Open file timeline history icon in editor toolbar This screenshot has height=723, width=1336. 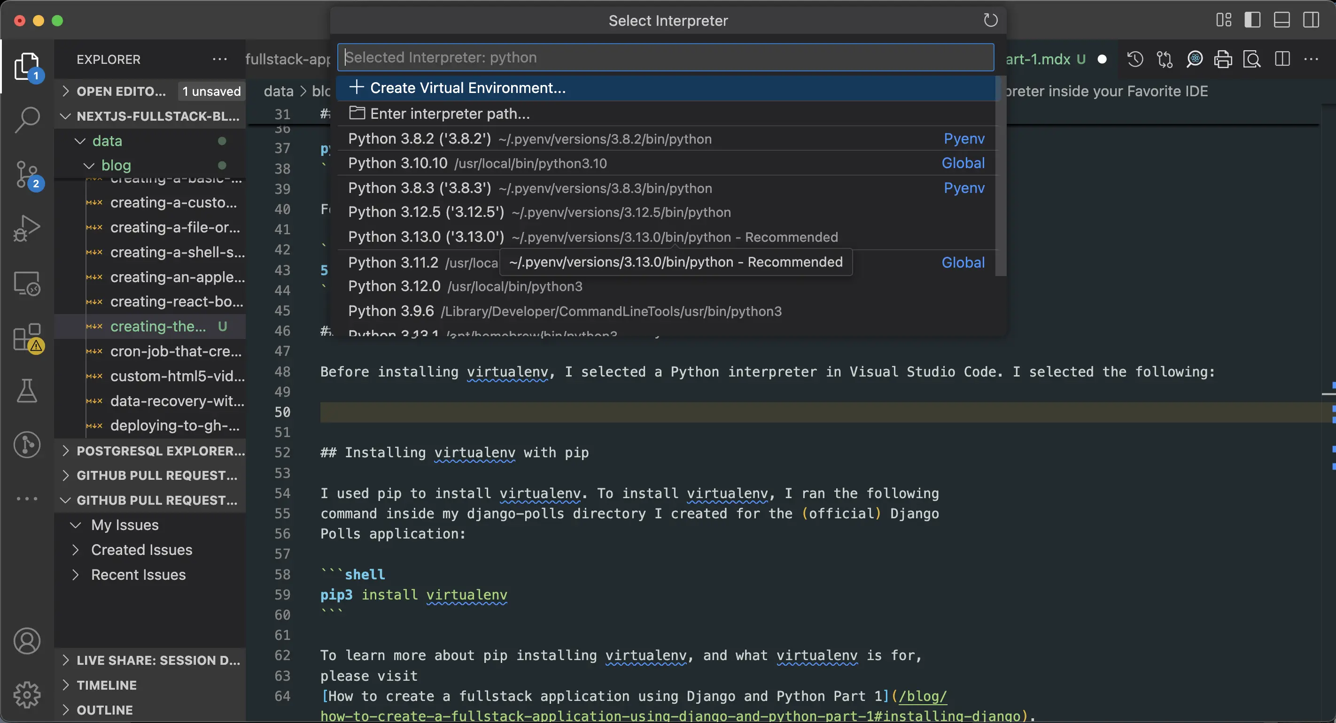[1135, 59]
